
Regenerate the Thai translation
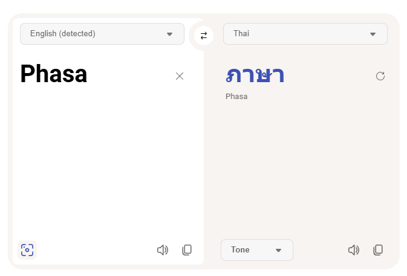tap(380, 76)
